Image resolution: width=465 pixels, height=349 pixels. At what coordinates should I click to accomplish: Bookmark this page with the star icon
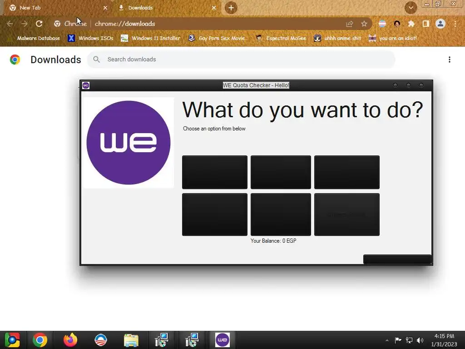[x=364, y=24]
